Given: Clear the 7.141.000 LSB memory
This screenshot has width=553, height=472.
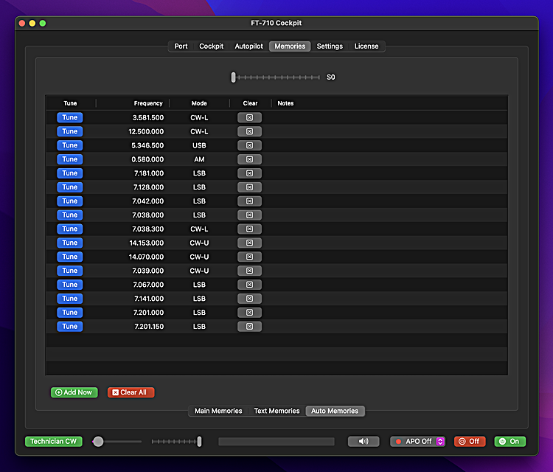Looking at the screenshot, I should click(249, 299).
